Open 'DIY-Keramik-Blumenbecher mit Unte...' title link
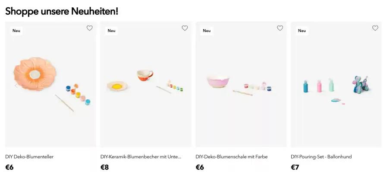The width and height of the screenshot is (384, 172). coord(141,157)
